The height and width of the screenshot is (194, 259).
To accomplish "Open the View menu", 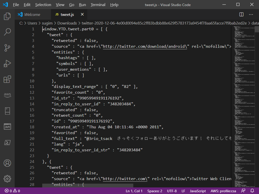I will coord(60,5).
